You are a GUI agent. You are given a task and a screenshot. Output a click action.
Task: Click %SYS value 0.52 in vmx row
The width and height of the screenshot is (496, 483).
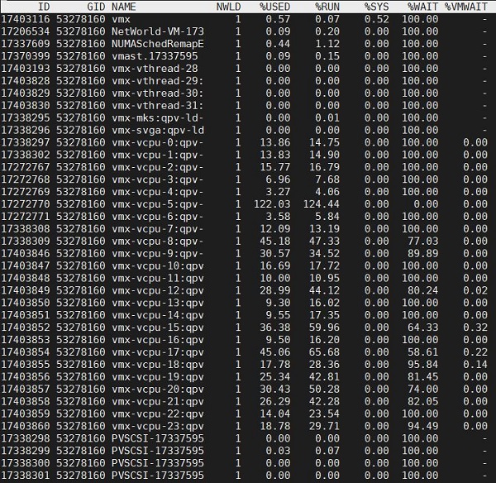tap(376, 19)
